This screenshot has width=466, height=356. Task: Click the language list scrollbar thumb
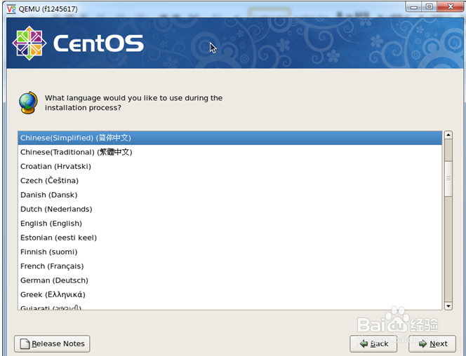pos(448,179)
